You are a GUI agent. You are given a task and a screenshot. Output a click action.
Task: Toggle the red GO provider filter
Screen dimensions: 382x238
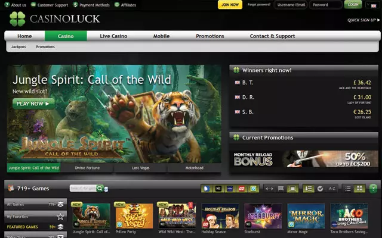click(241, 189)
